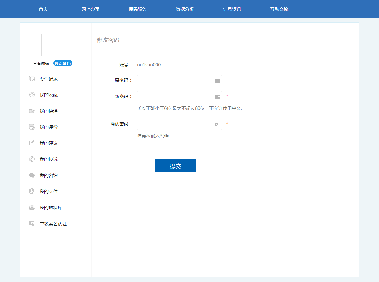The image size is (379, 282).
Task: Click the 修改密码 page heading
Action: [108, 40]
